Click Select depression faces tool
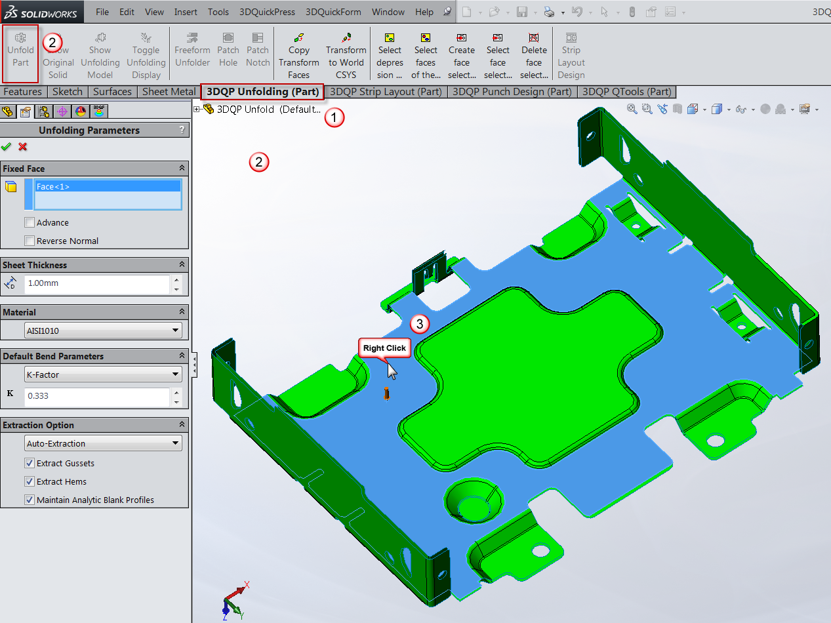Screen dimensions: 831x623 [390, 56]
